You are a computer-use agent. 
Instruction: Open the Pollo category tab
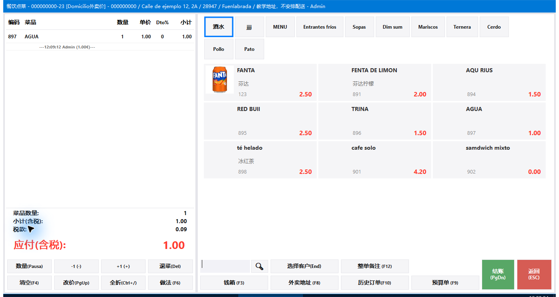pyautogui.click(x=219, y=49)
